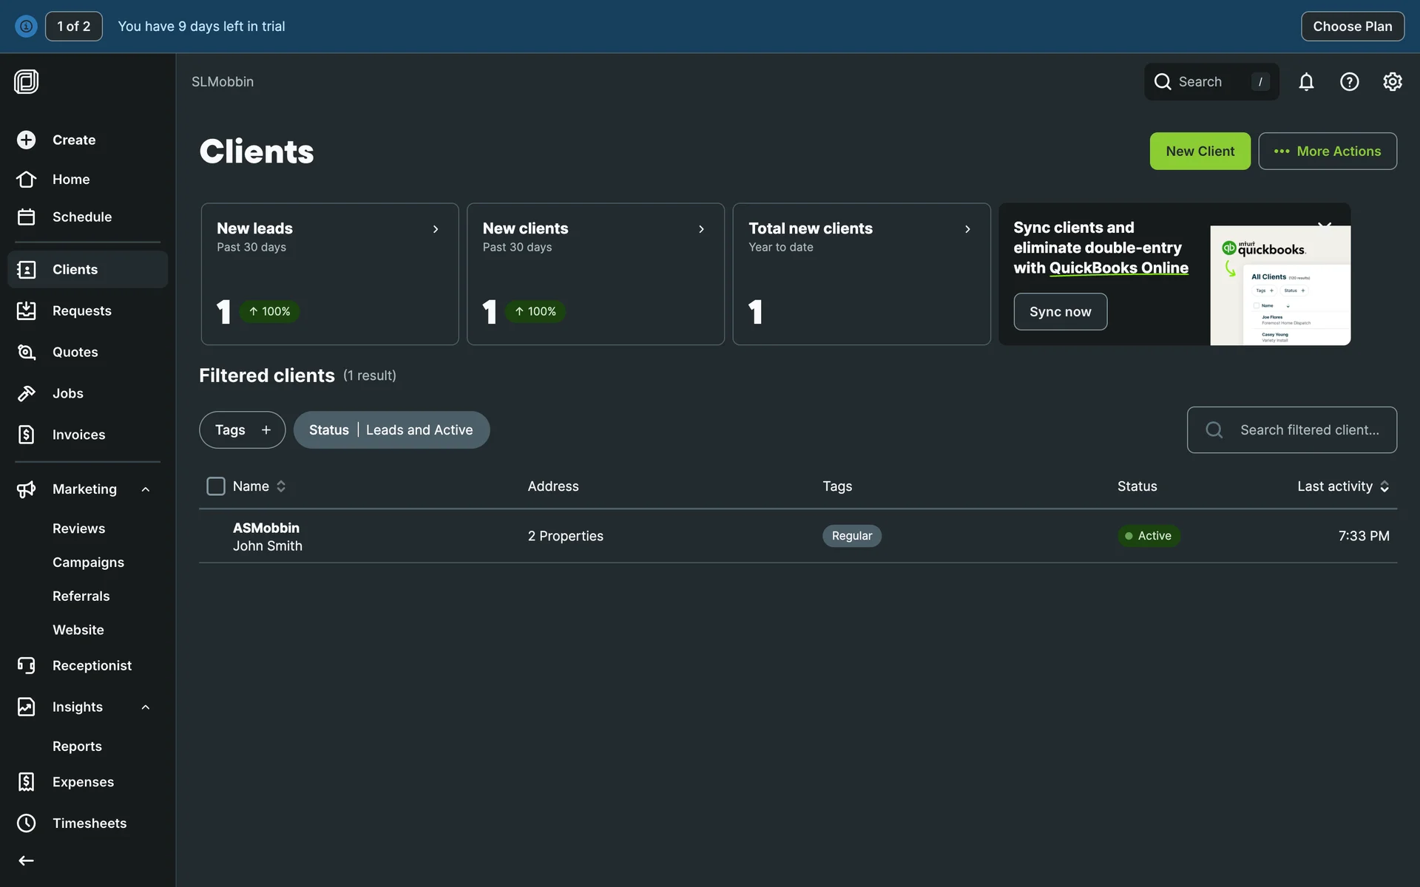This screenshot has height=887, width=1420.
Task: Collapse the Insights section chevron
Action: [x=146, y=707]
